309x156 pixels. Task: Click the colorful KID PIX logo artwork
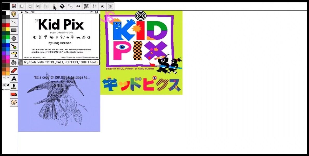pos(141,53)
